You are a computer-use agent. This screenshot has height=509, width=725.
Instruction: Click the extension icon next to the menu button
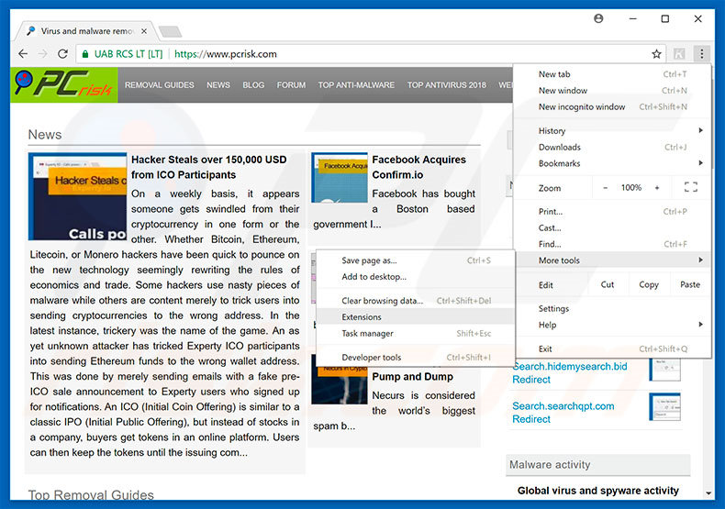679,54
